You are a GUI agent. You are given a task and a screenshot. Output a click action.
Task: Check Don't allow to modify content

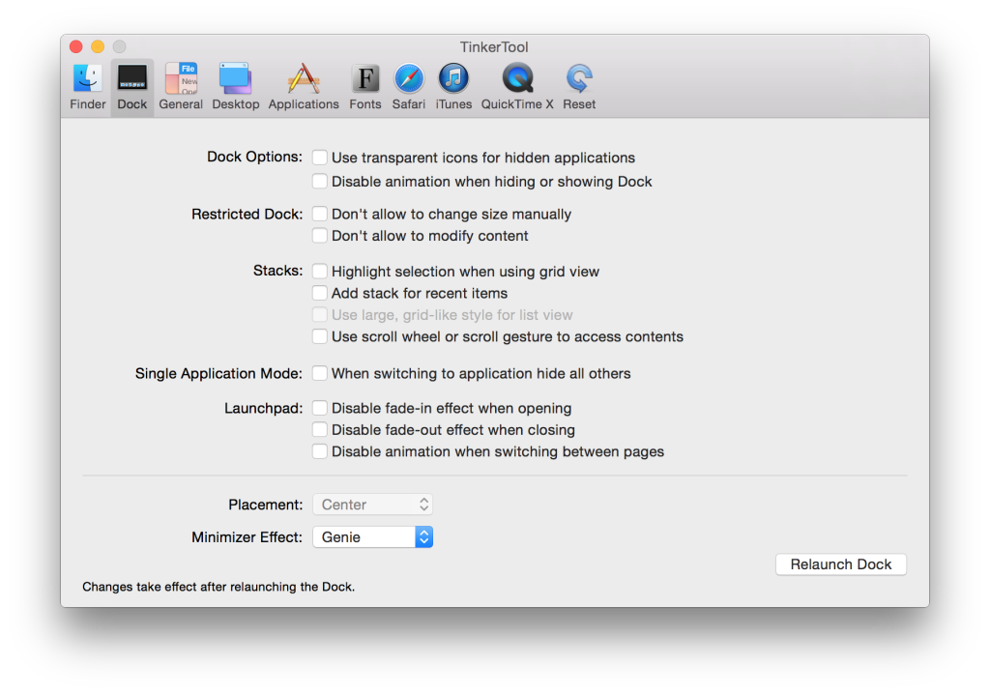click(320, 236)
